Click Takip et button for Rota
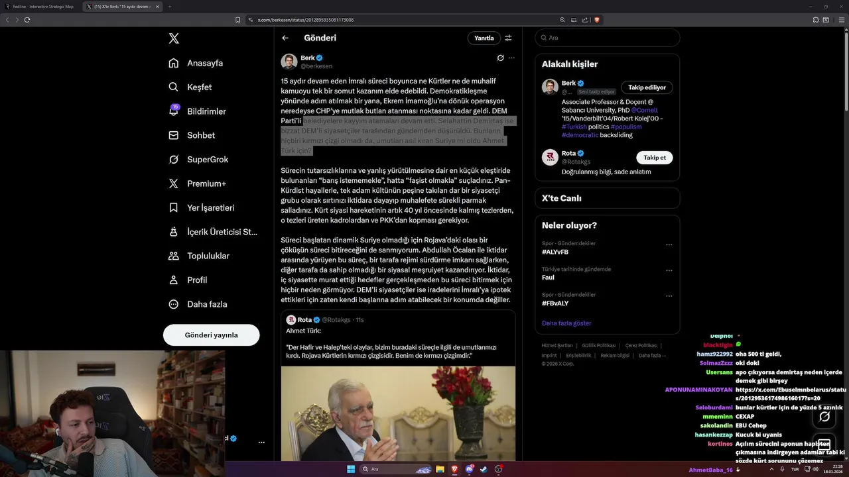This screenshot has width=849, height=477. (655, 158)
